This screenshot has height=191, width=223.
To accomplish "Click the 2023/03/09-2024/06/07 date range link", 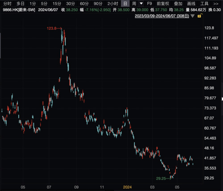I will tap(162, 16).
